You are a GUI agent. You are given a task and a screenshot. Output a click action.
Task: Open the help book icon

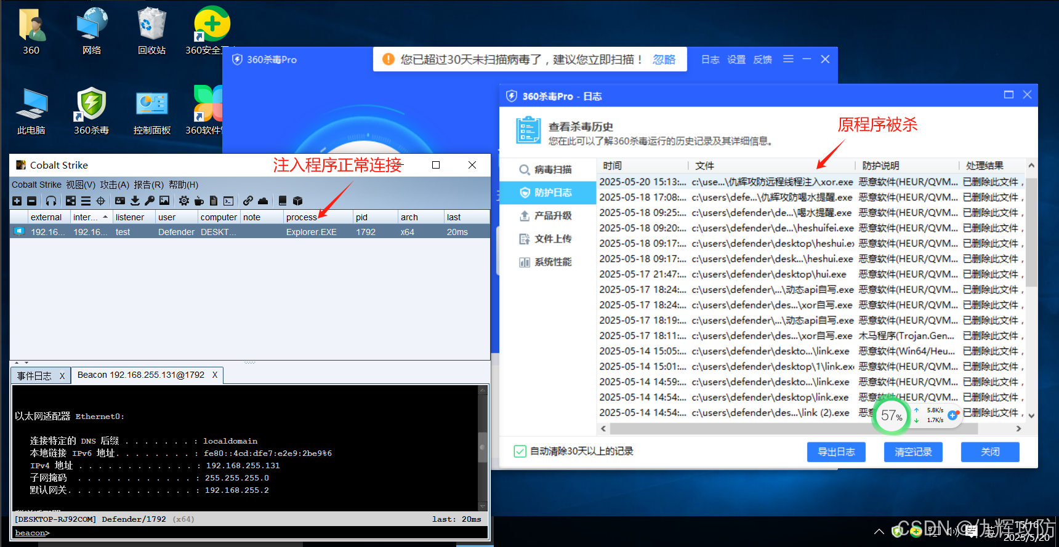[x=283, y=201]
